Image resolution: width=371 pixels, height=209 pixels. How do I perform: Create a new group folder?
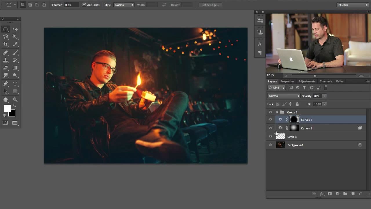[x=345, y=194]
